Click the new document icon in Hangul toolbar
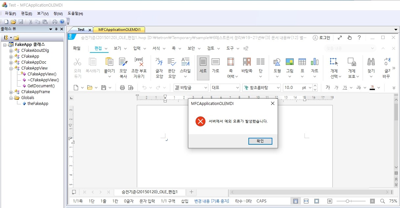Screen dimensions: 400x208 point(76,88)
